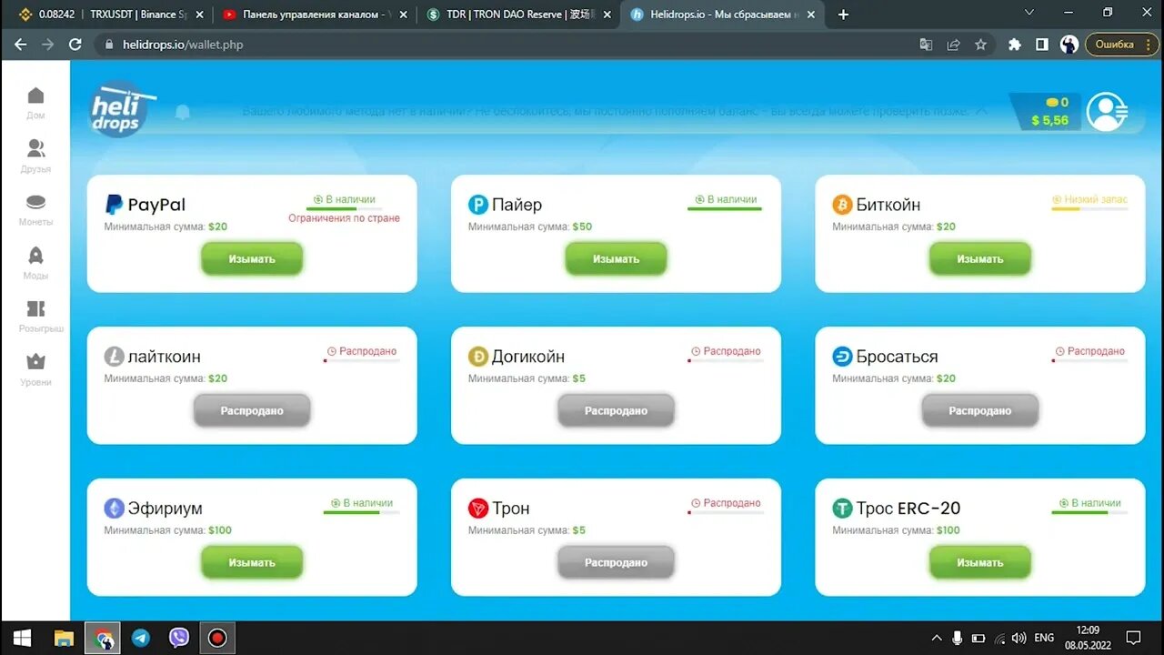
Task: Click the Эфириум coin icon
Action: [x=115, y=509]
